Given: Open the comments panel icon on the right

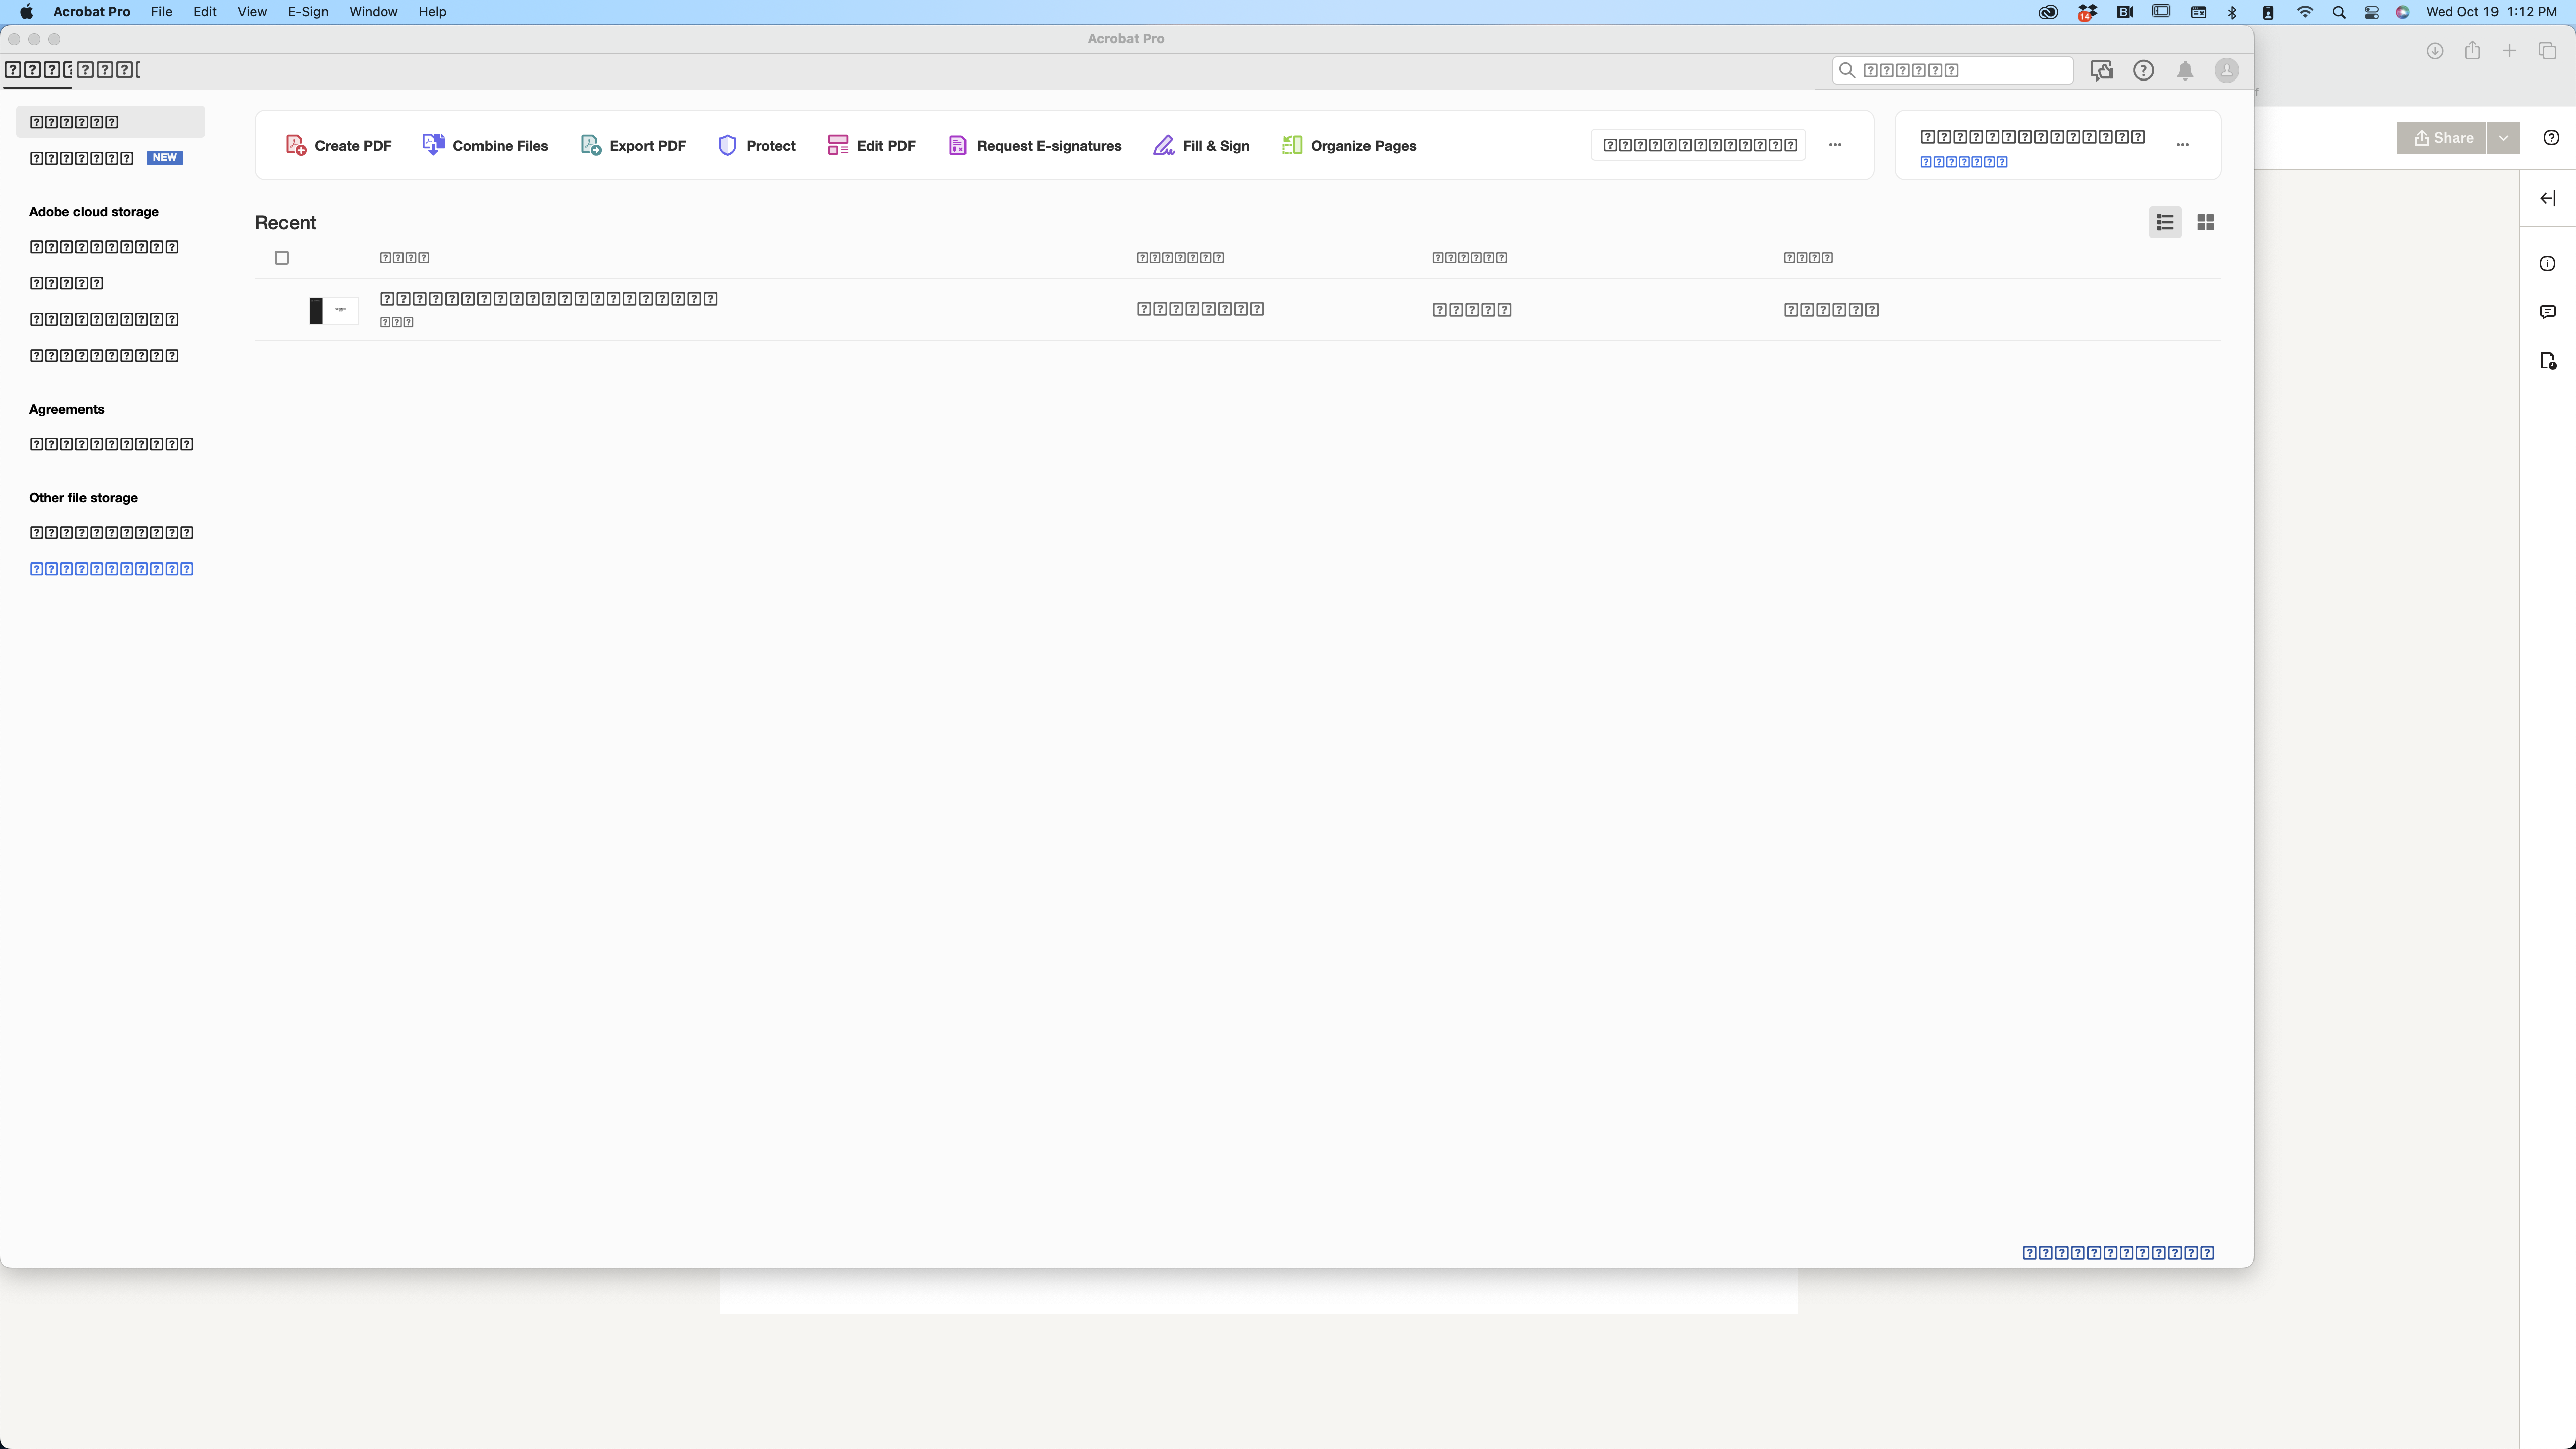Looking at the screenshot, I should click(x=2547, y=312).
